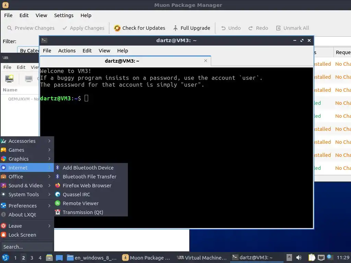Click the clipboard manager tray icon
Image resolution: width=351 pixels, height=263 pixels.
(x=311, y=258)
